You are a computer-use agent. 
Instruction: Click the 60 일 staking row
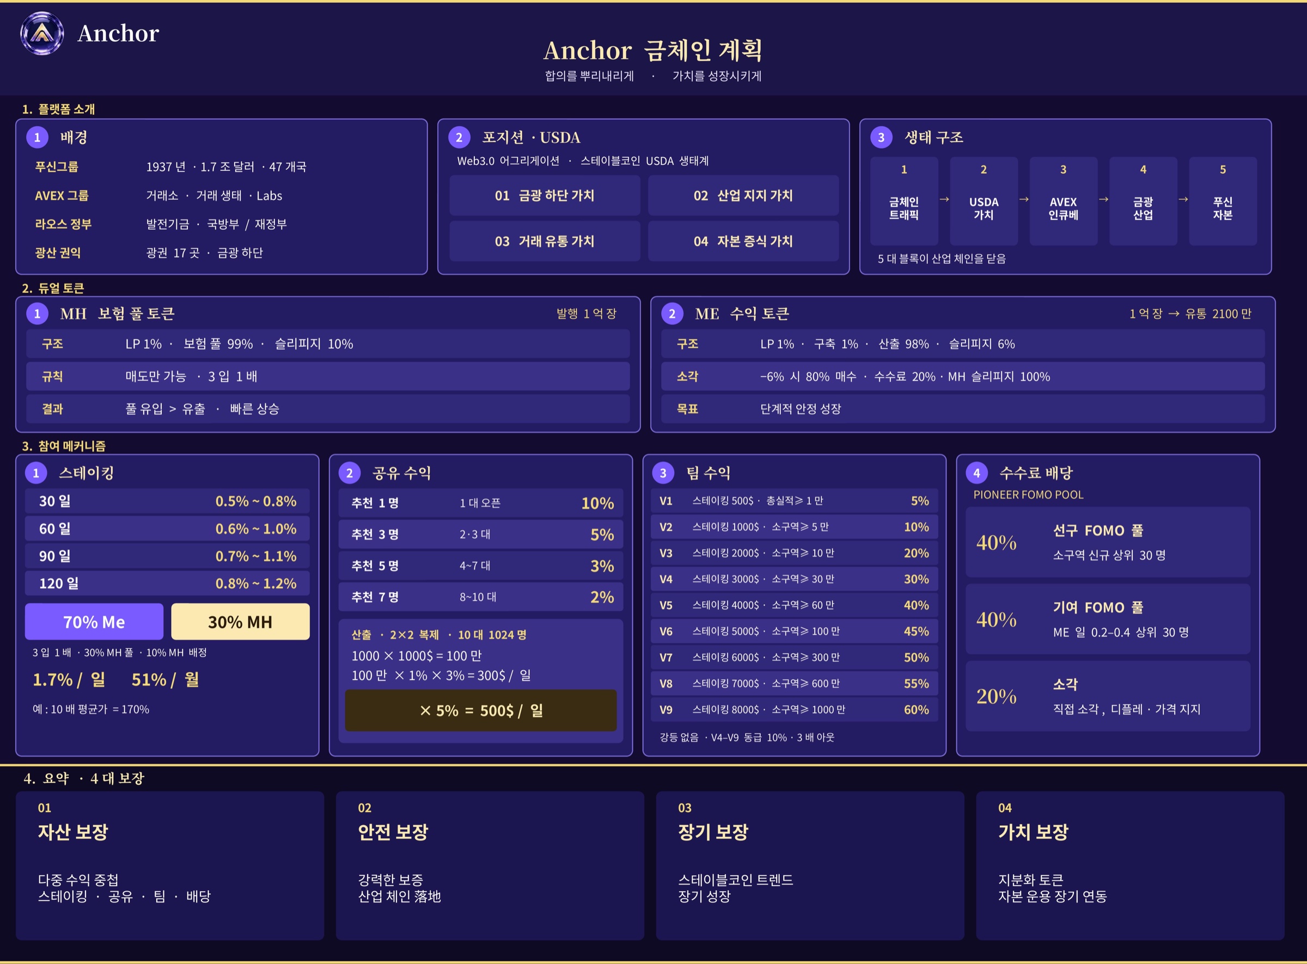[x=168, y=529]
